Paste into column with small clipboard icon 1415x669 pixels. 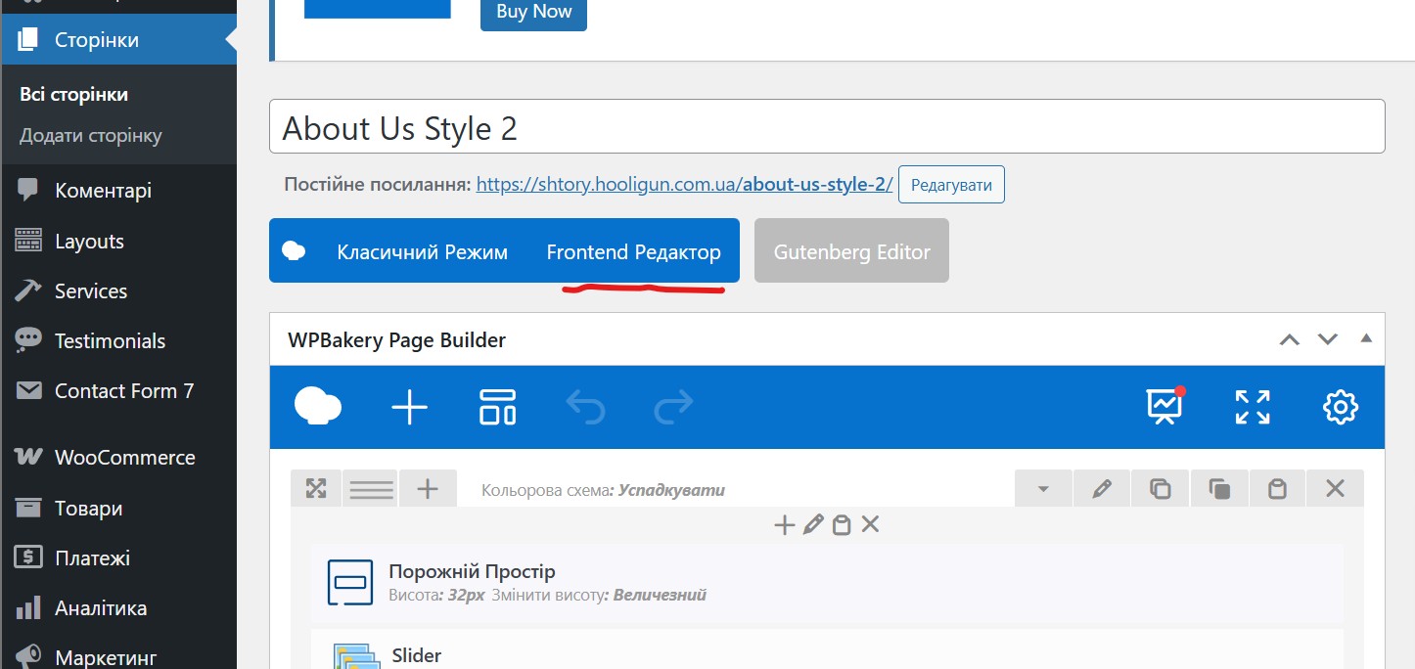[841, 525]
